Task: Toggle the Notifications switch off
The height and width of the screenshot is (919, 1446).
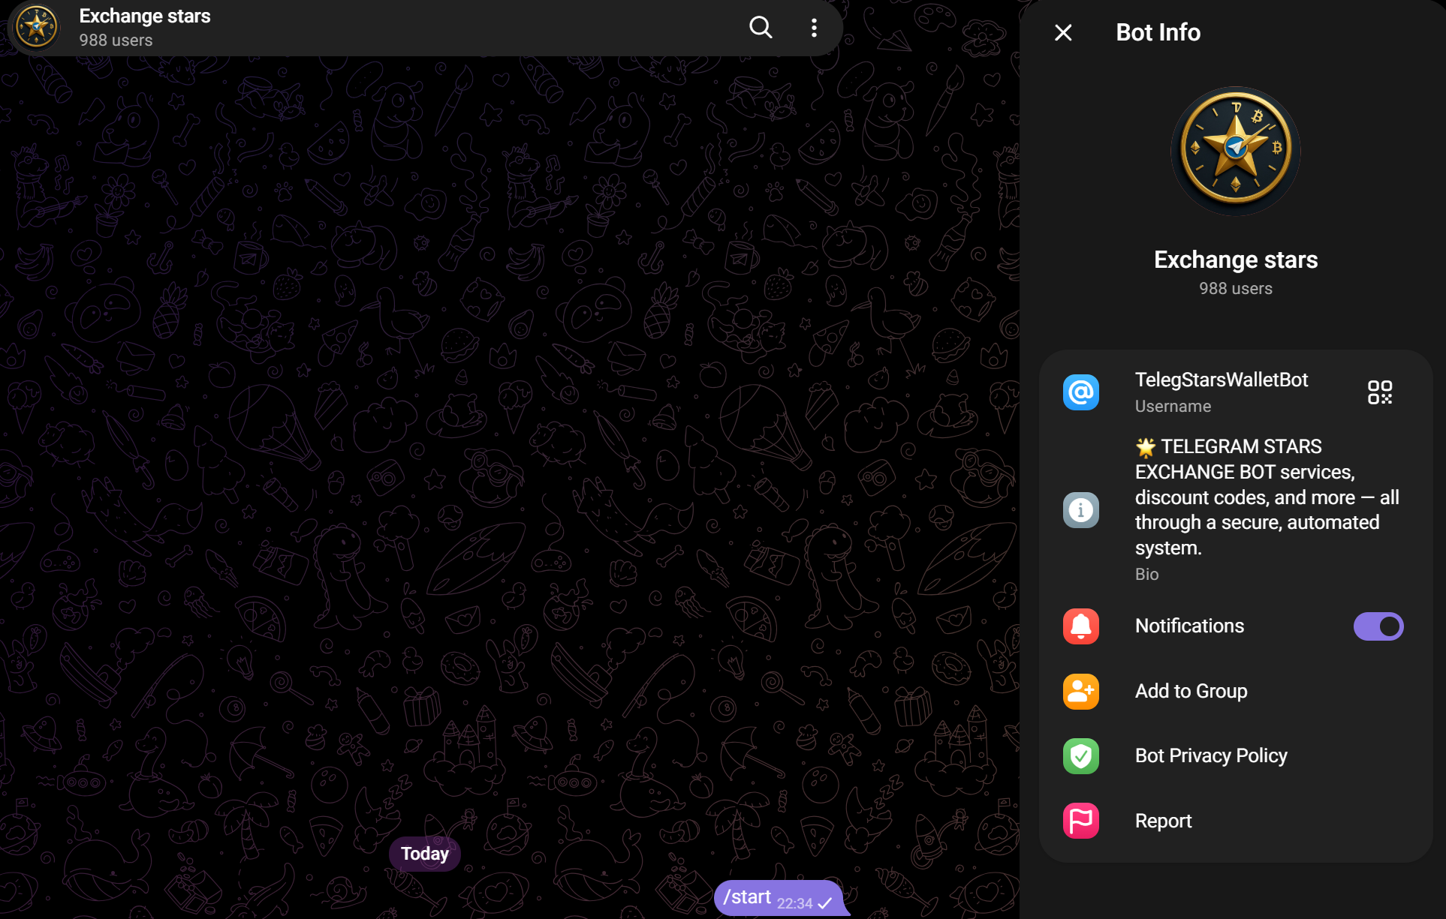Action: [1378, 626]
